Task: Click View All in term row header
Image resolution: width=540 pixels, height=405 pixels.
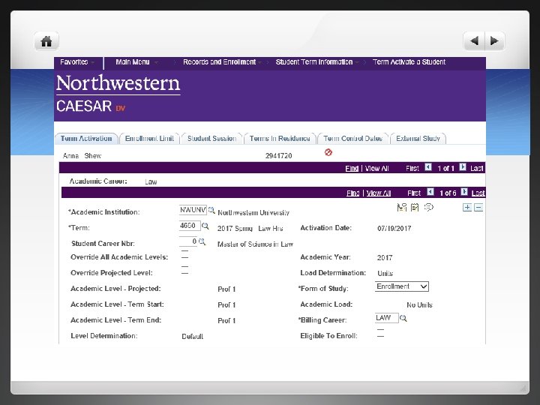Action: 379,193
